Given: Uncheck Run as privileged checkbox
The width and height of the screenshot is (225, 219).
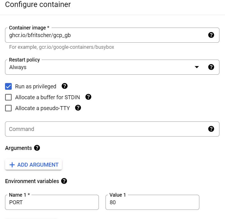Looking at the screenshot, I should [x=8, y=86].
